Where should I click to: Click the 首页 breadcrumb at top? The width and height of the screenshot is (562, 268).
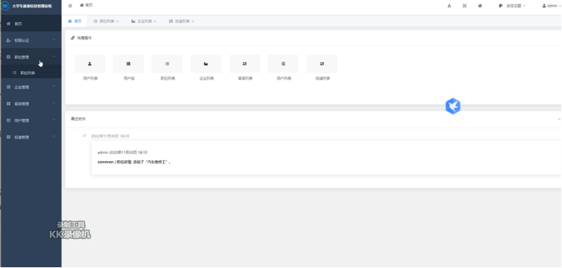click(86, 5)
